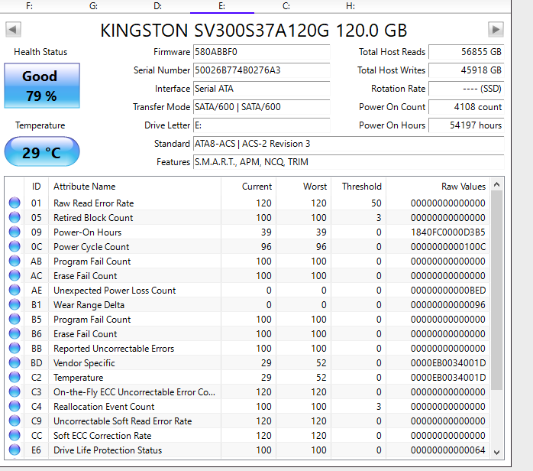The width and height of the screenshot is (533, 471).
Task: Click the Transfer Mode field
Action: [261, 107]
